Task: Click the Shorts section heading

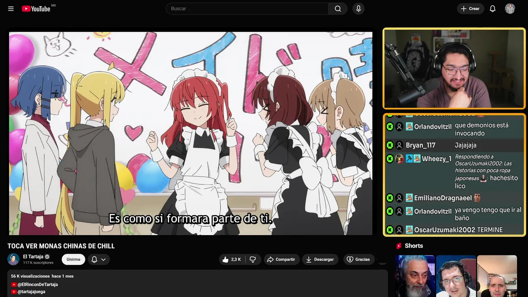Action: coord(414,246)
